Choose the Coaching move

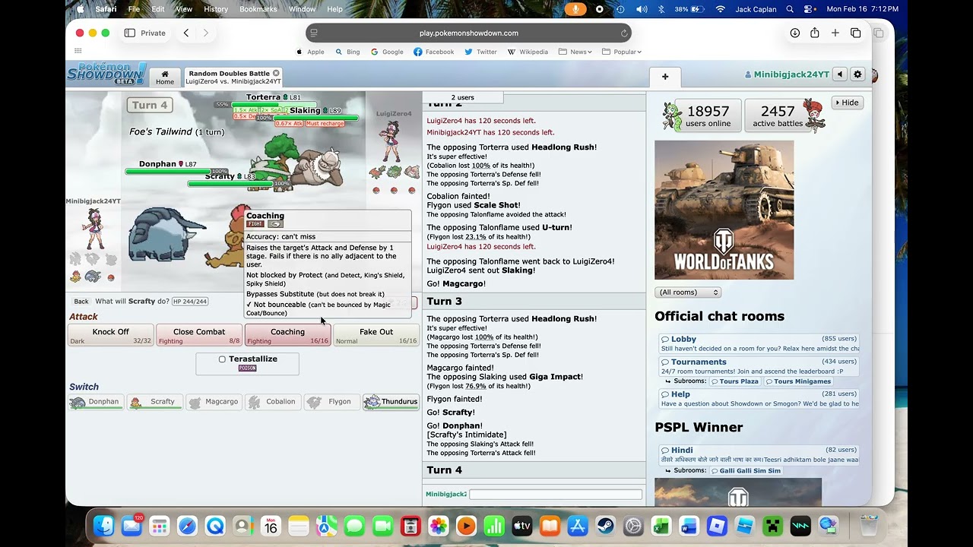click(x=287, y=335)
